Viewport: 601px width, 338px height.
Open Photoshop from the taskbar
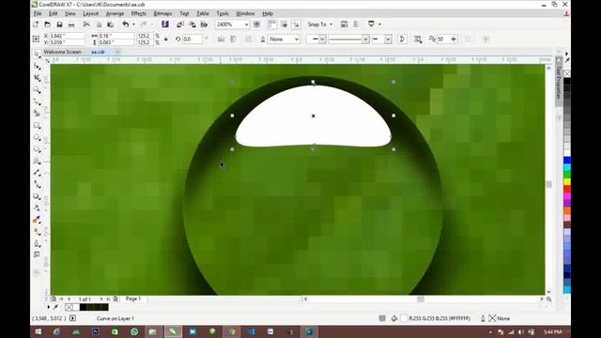95,331
